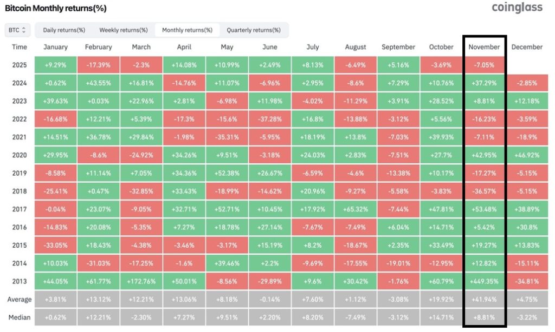Viewport: 555px width, 332px height.
Task: Click the 2025 row label
Action: [19, 64]
